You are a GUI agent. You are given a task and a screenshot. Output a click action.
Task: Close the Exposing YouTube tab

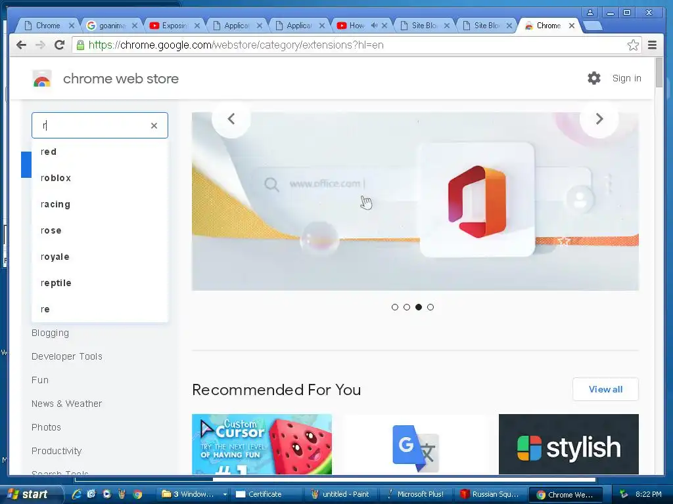tap(197, 26)
